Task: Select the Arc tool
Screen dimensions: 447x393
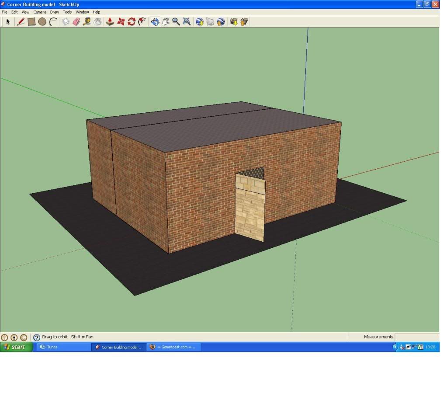Action: [53, 22]
